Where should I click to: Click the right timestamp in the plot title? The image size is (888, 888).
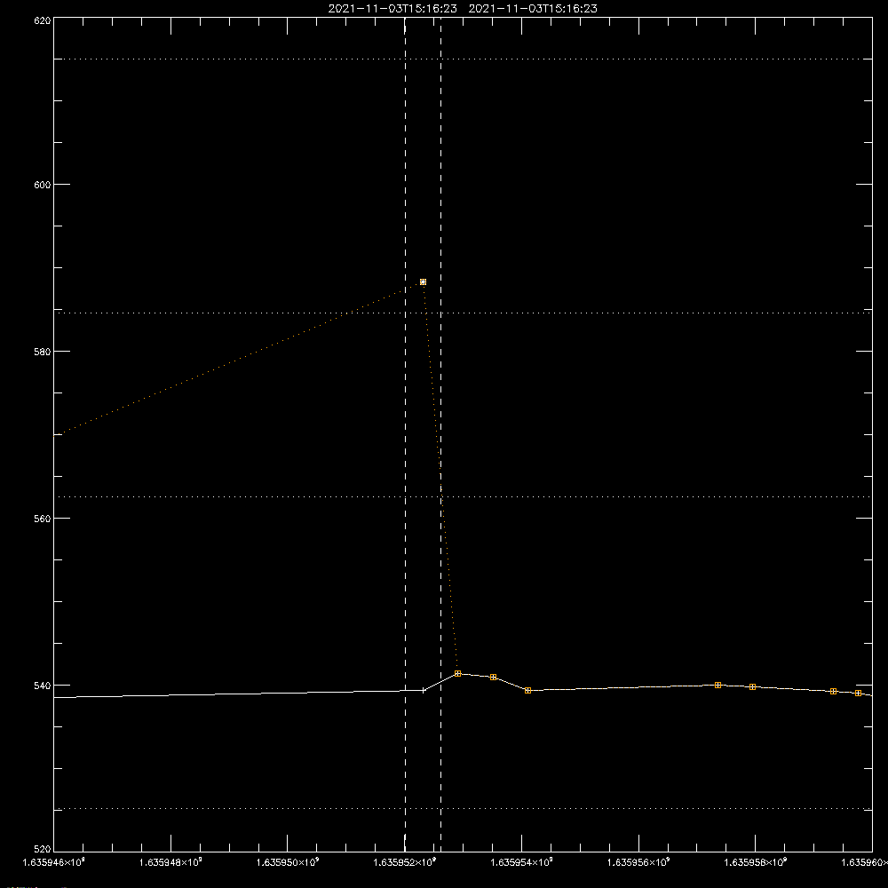point(533,9)
